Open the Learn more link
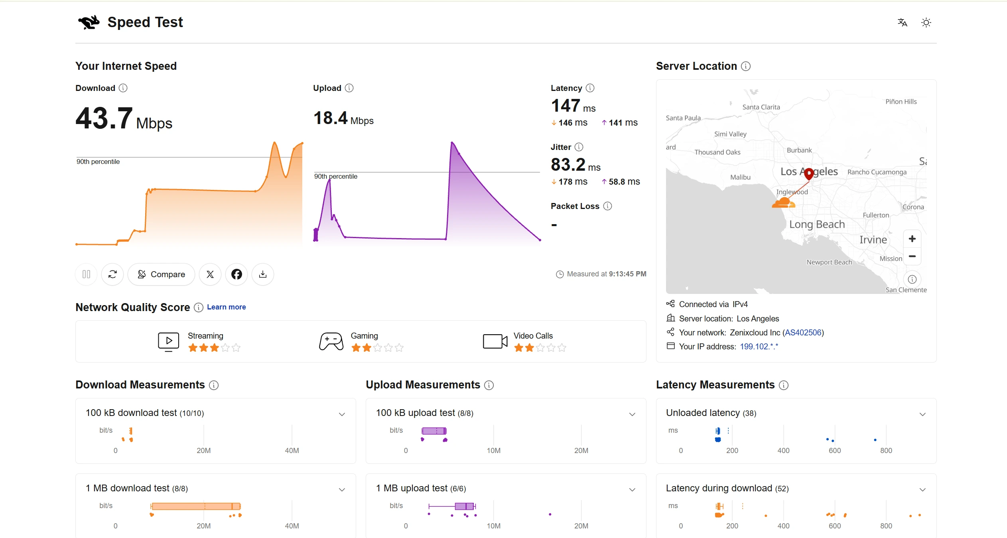This screenshot has width=1007, height=538. [x=226, y=307]
